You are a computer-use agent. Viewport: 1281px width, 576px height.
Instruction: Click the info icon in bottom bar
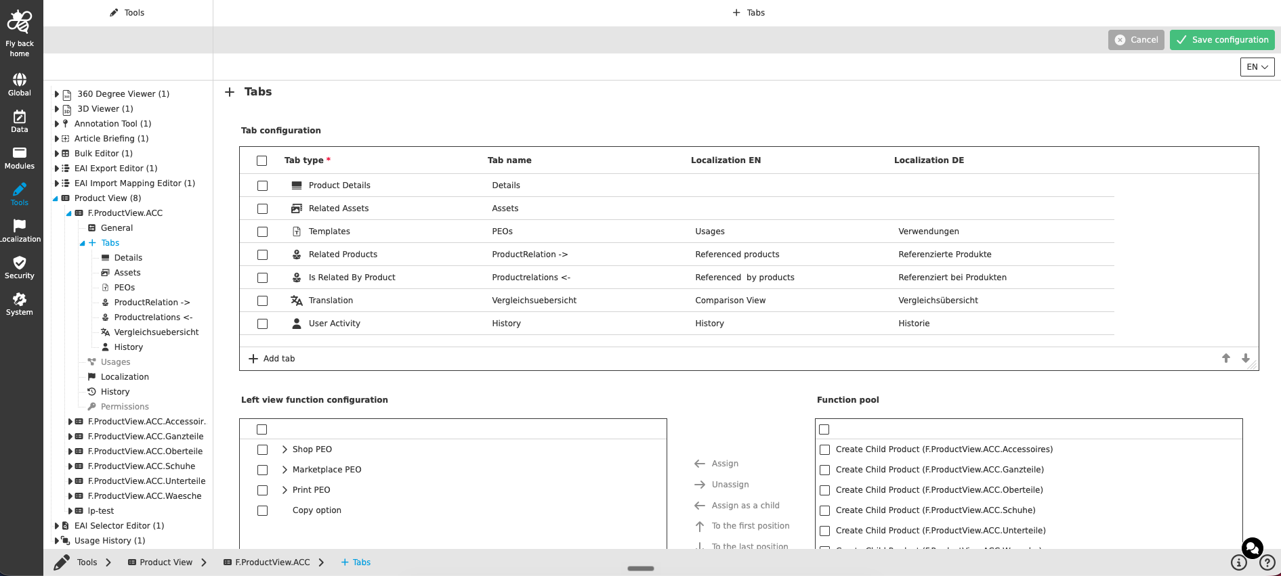coord(1239,562)
